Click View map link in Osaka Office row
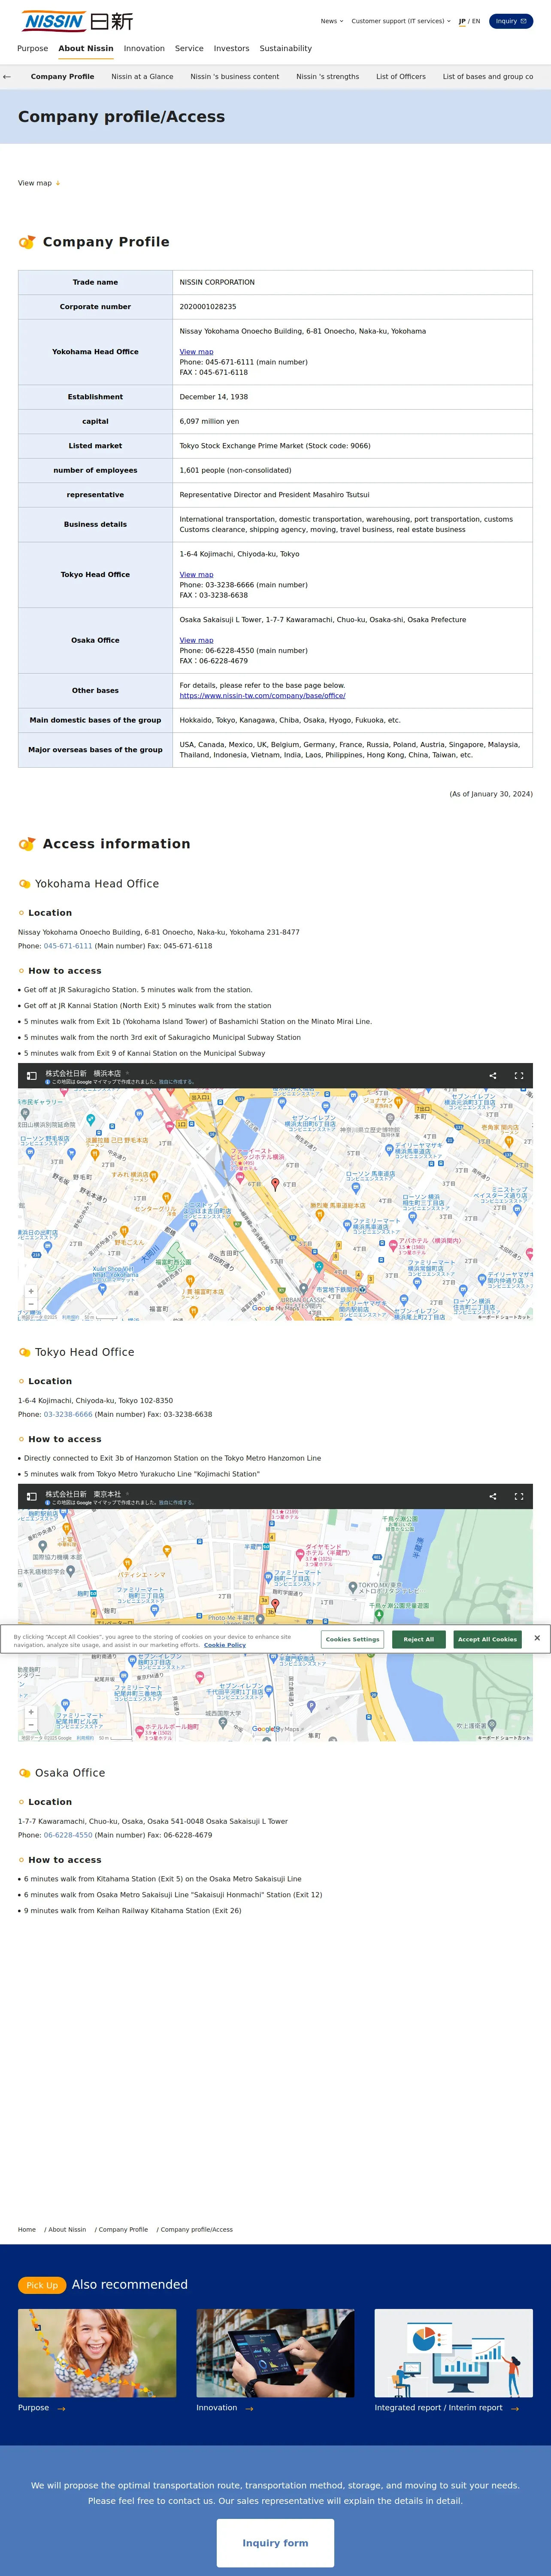The width and height of the screenshot is (551, 2576). click(196, 640)
